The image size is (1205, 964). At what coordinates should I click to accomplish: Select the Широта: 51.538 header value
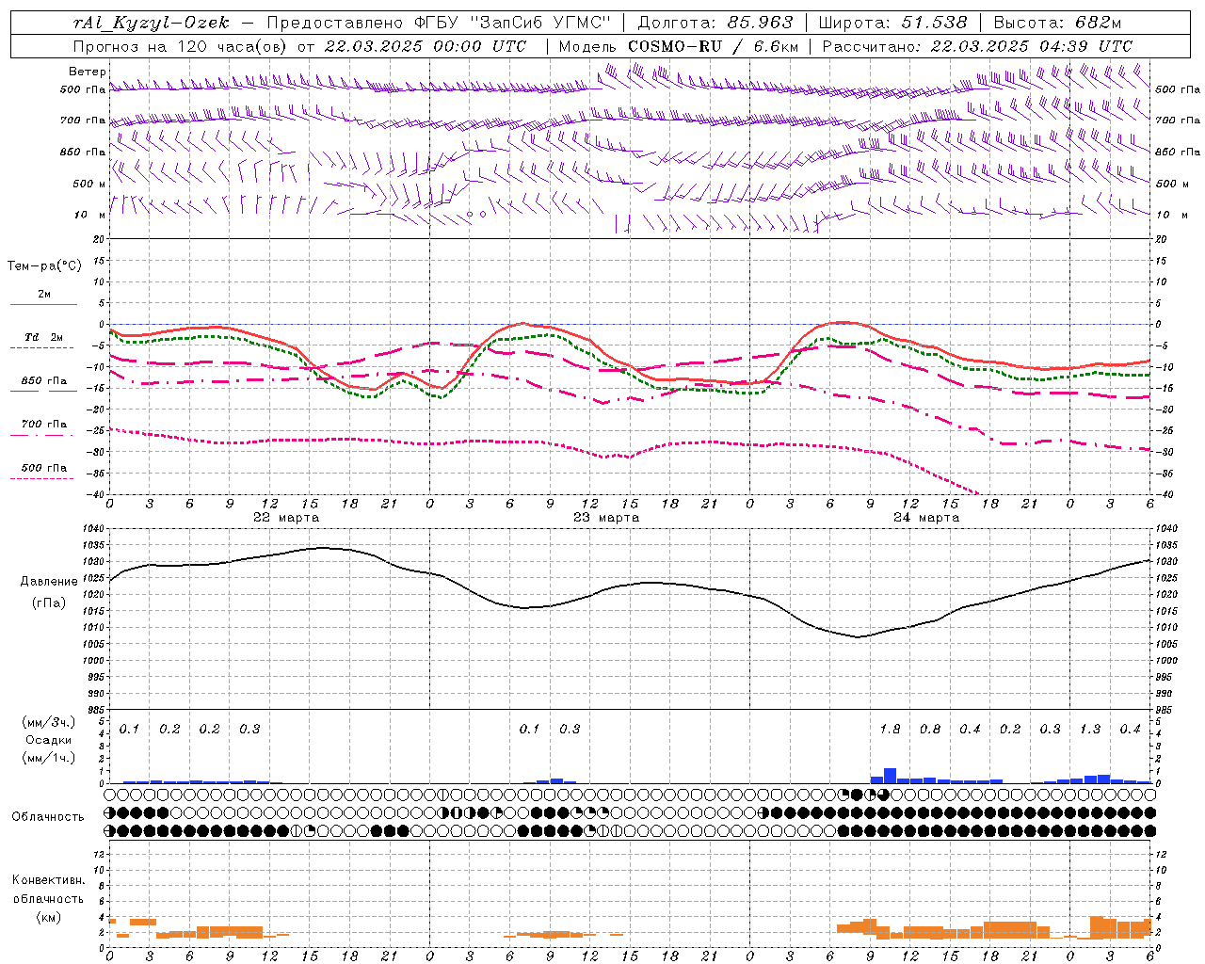tap(893, 24)
